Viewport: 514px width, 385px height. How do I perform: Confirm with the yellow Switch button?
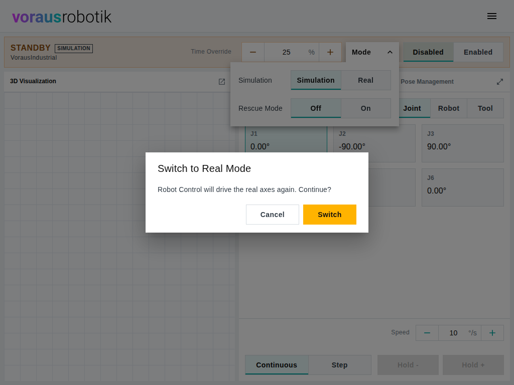[330, 215]
